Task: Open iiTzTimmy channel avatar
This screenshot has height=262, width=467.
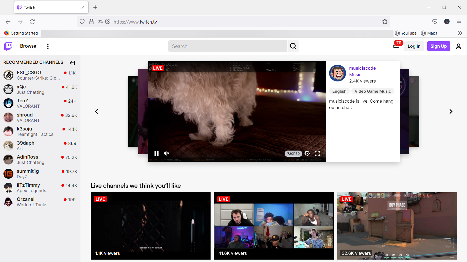Action: click(8, 188)
